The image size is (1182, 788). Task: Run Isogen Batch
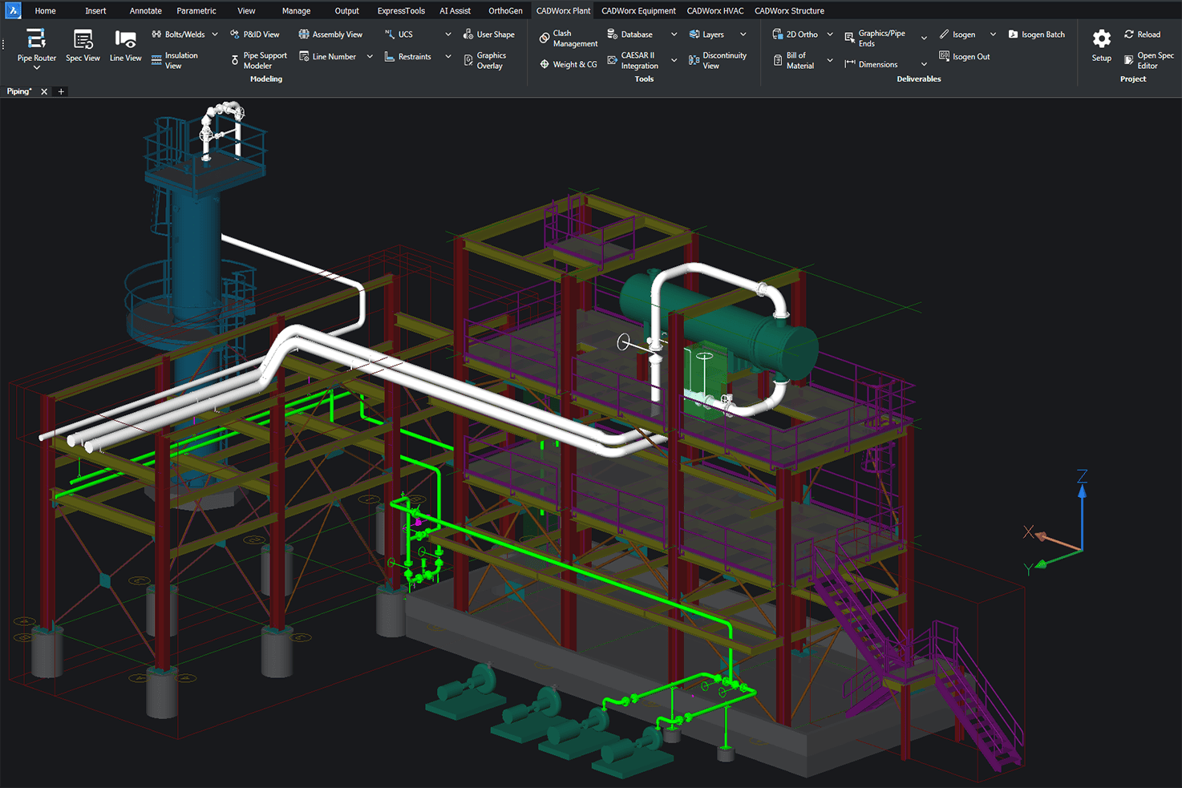coord(1036,34)
